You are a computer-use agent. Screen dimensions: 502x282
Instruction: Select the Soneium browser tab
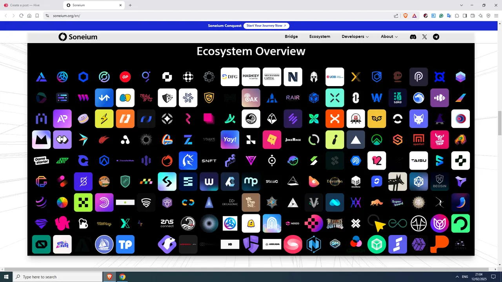pyautogui.click(x=93, y=5)
